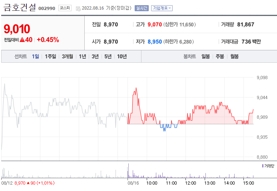The image size is (277, 191).
Task: Click the 코스피 market badge
Action: pyautogui.click(x=65, y=8)
